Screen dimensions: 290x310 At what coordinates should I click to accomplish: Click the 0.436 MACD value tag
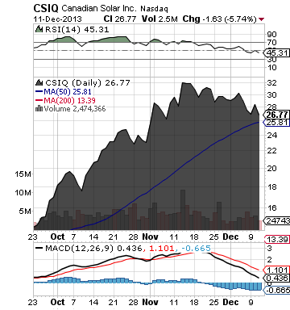coord(276,278)
